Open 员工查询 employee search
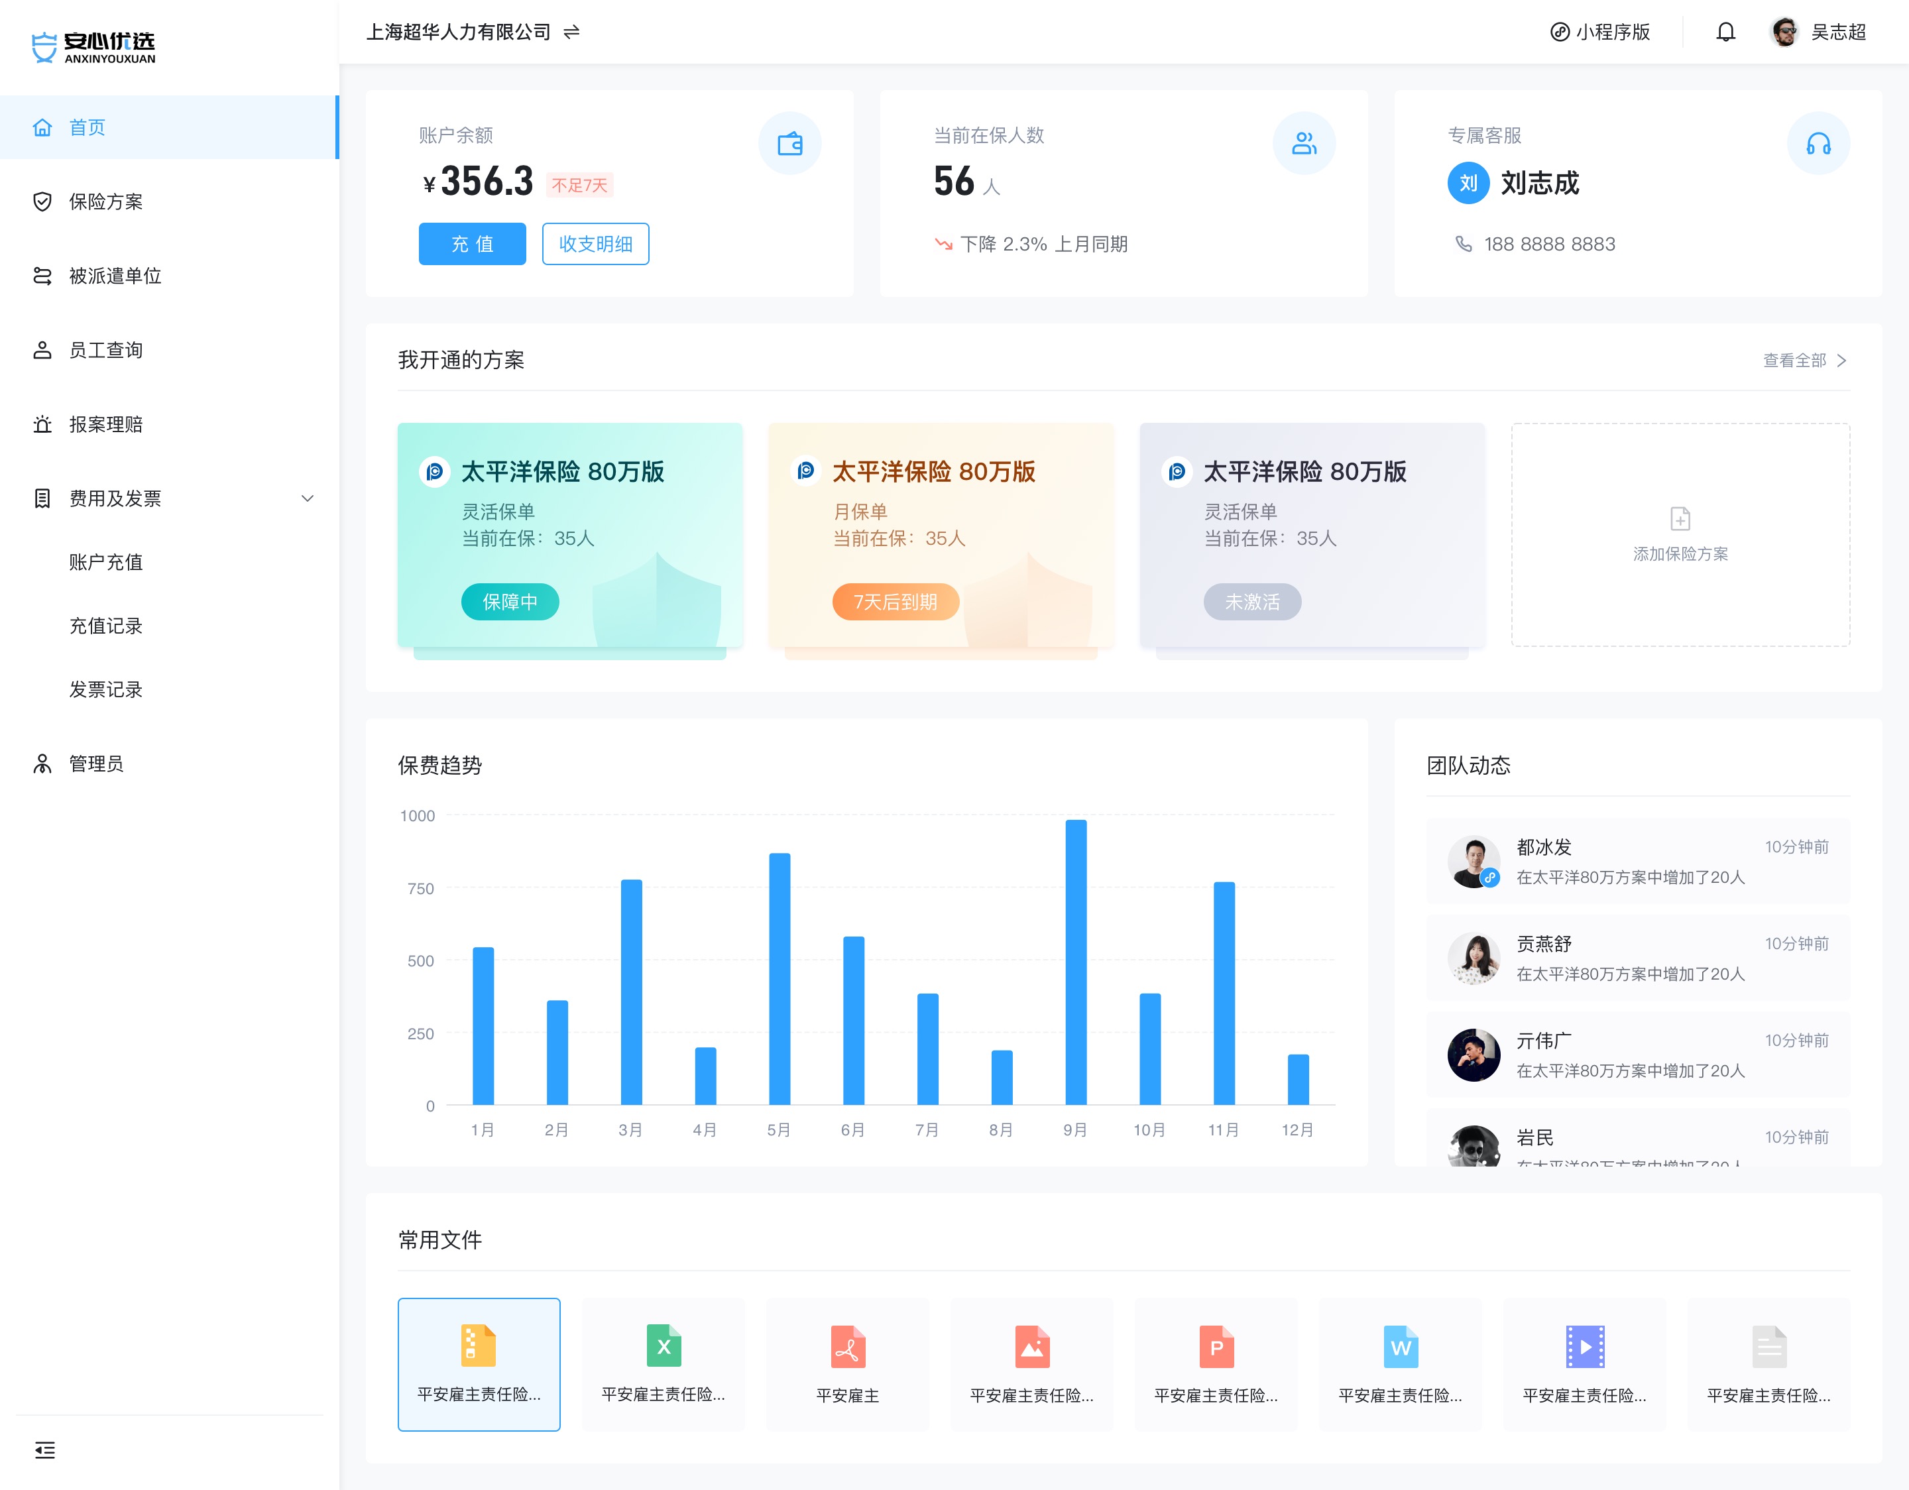The width and height of the screenshot is (1909, 1490). (106, 349)
